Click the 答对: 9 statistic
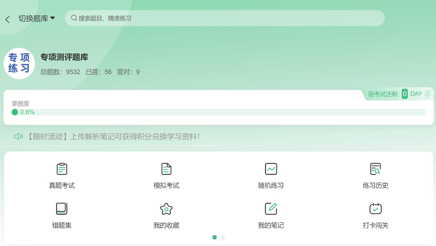 tap(128, 72)
